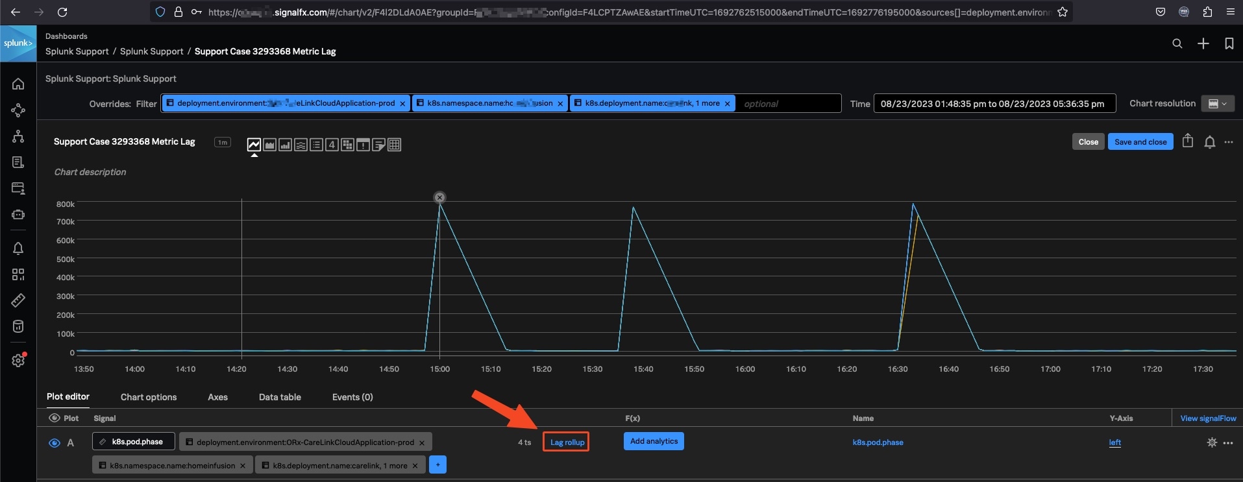Open Metric Finder ruler icon in the sidebar

click(x=18, y=300)
